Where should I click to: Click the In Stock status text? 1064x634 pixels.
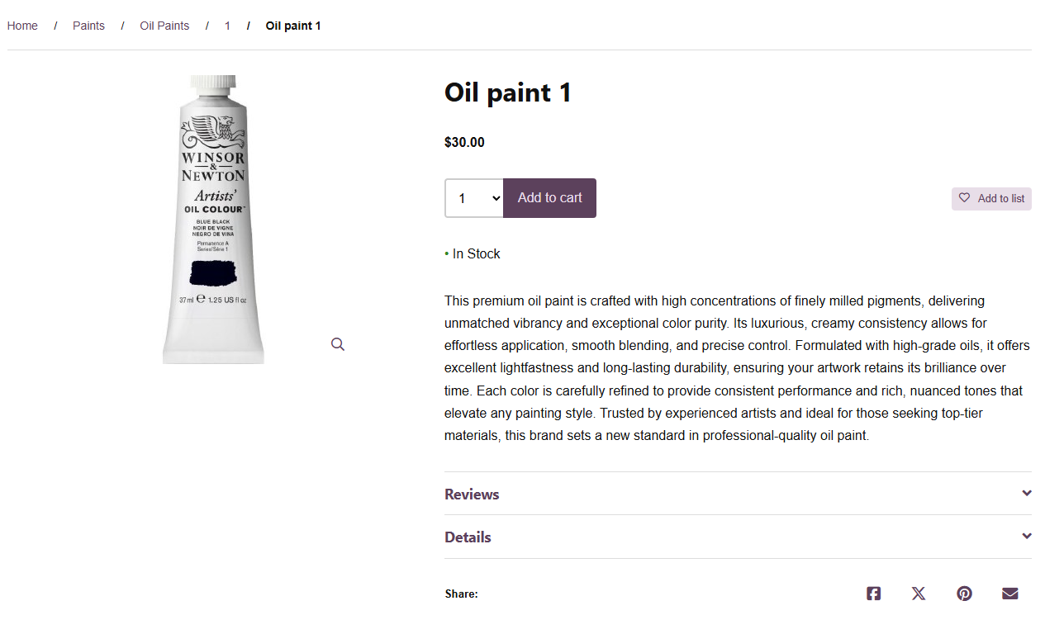point(476,254)
